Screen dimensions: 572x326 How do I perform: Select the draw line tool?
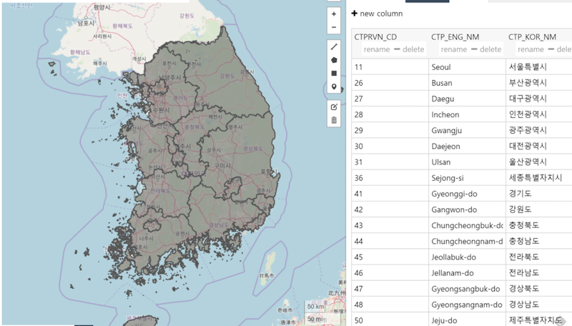point(334,46)
